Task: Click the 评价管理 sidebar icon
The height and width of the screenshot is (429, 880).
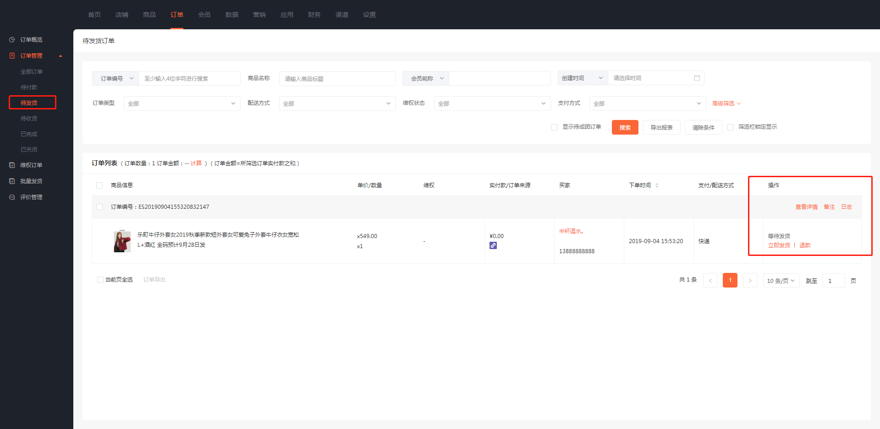Action: [12, 197]
